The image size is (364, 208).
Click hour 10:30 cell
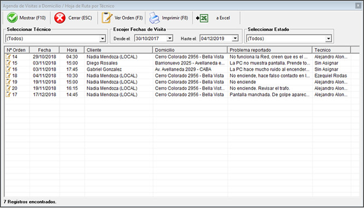[x=72, y=76]
